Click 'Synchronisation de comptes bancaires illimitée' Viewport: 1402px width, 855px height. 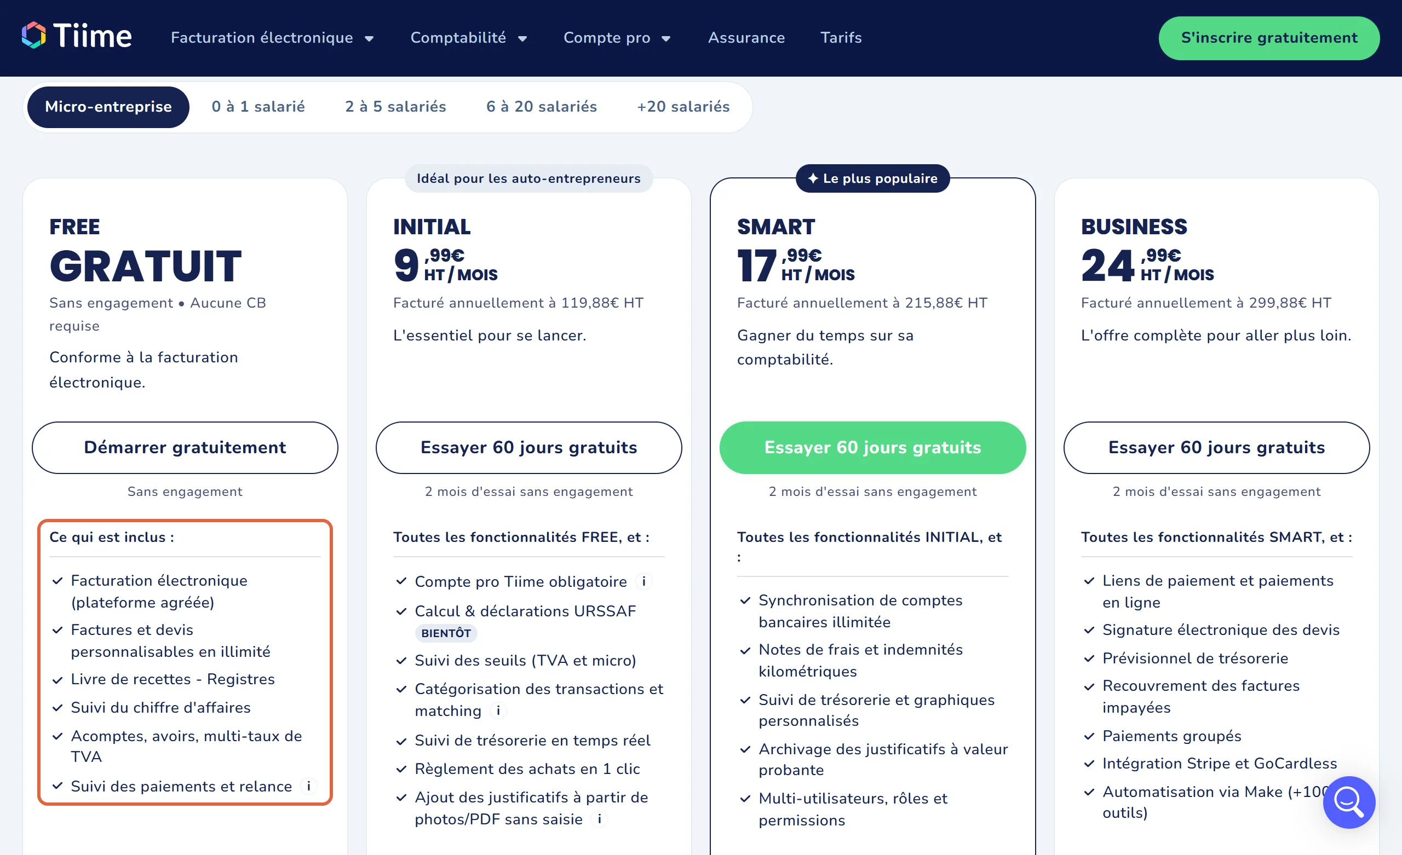[x=860, y=611]
